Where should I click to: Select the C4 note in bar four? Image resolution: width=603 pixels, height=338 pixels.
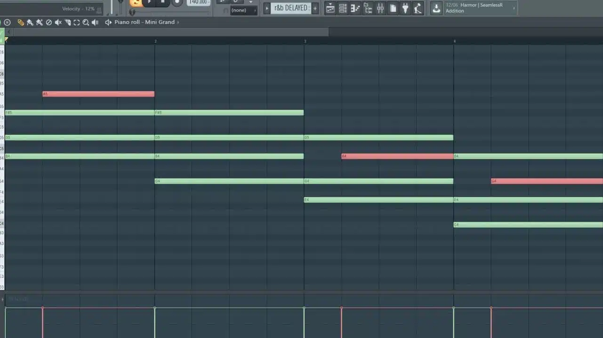tap(528, 225)
